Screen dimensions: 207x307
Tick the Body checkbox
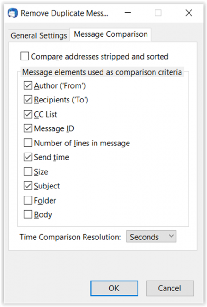28,214
